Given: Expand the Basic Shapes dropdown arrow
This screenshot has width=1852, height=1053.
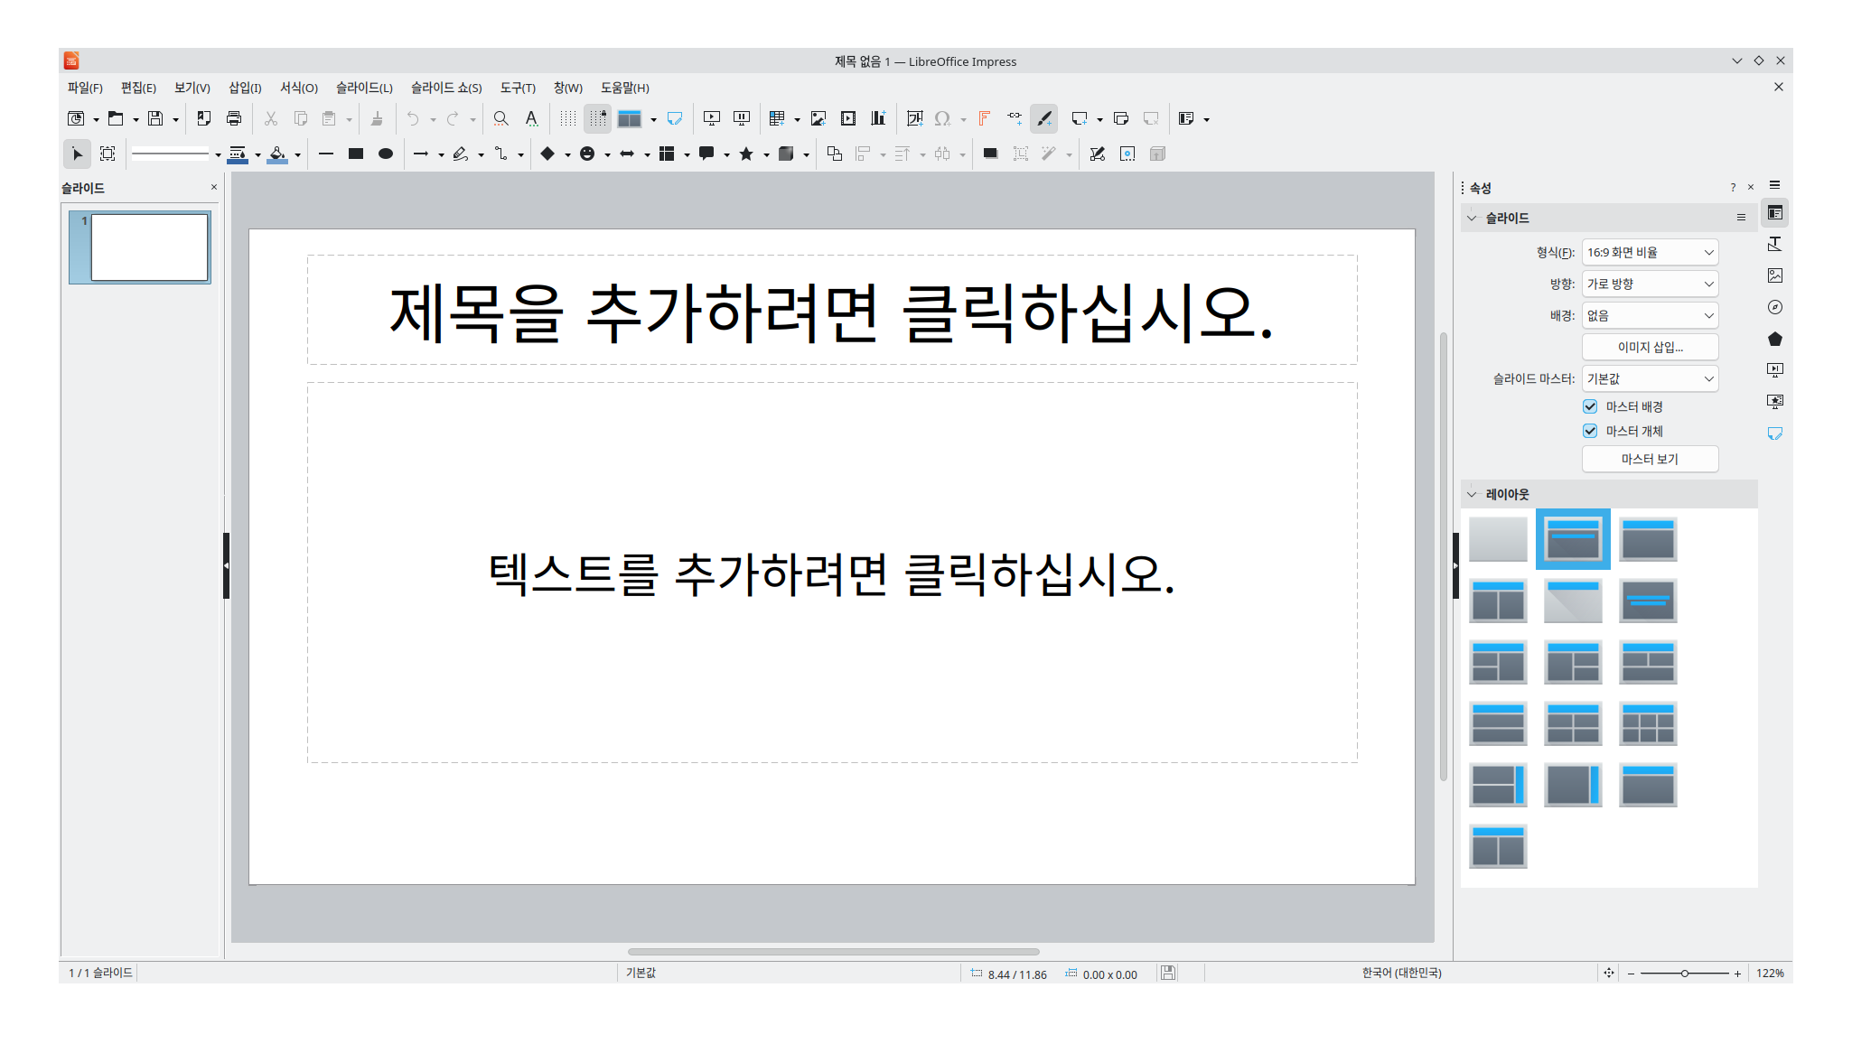Looking at the screenshot, I should pos(567,154).
